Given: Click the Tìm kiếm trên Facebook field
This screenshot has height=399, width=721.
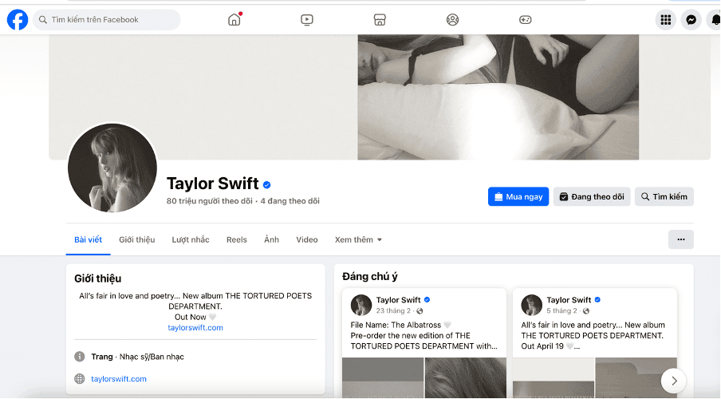Looking at the screenshot, I should 107,20.
